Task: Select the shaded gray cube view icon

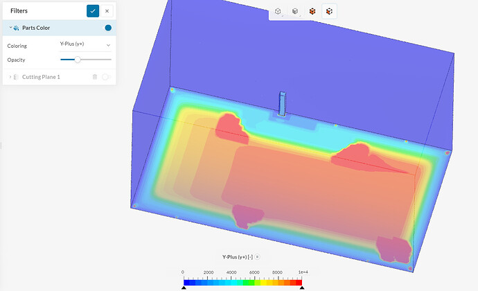Action: point(295,11)
